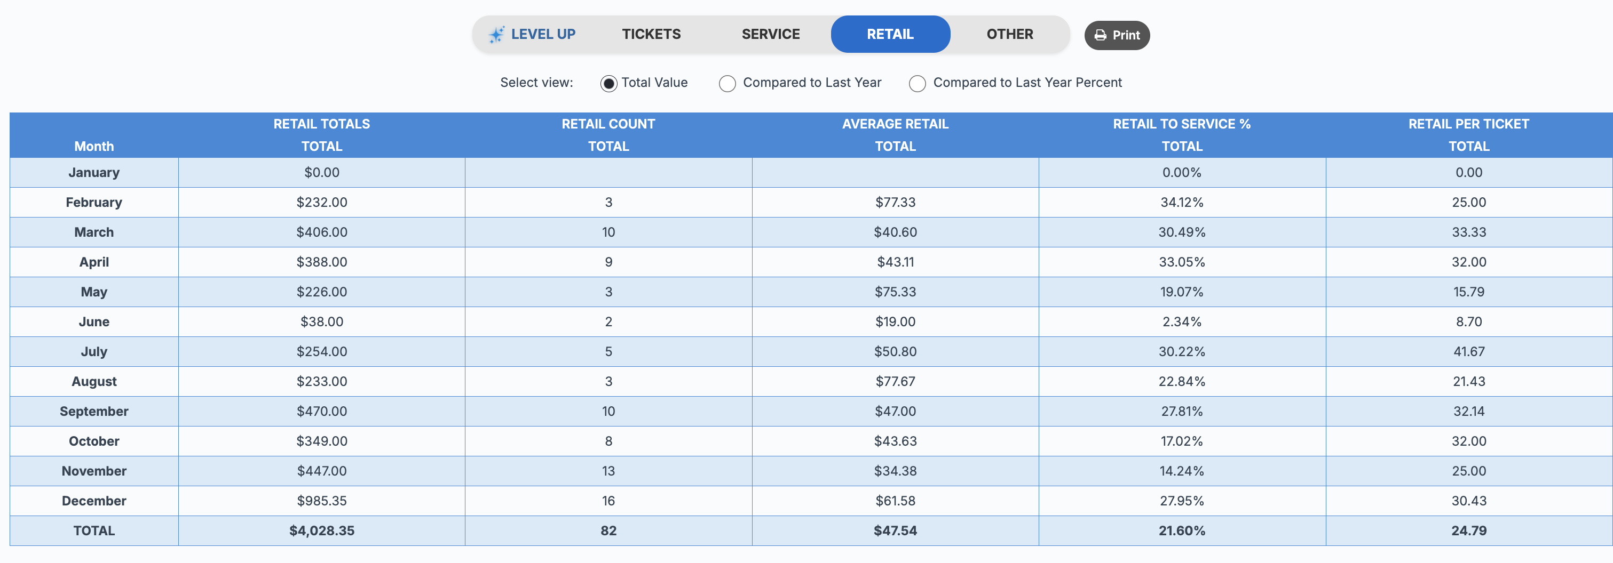Click the September retail total $470.00
This screenshot has width=1613, height=563.
pyautogui.click(x=322, y=412)
